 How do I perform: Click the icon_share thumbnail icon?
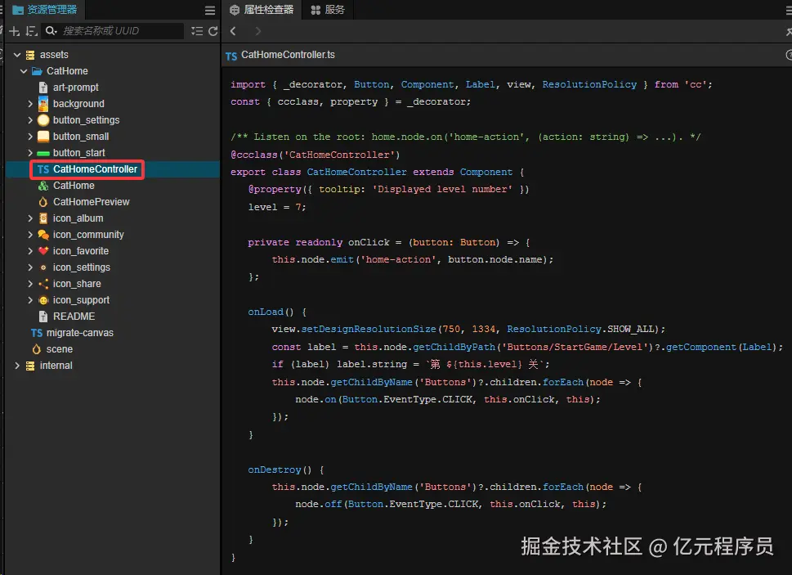point(43,284)
